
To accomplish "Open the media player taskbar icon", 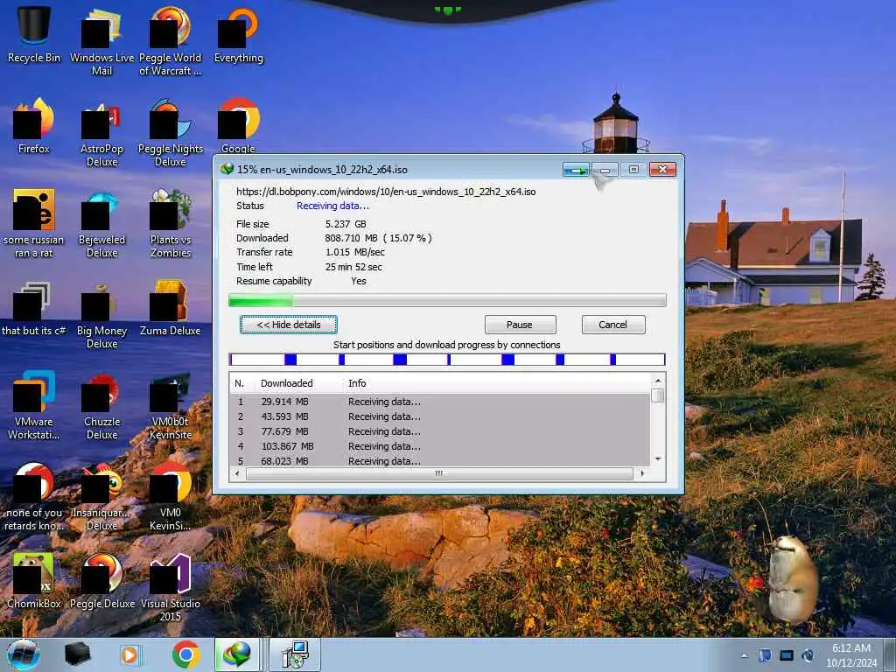I will [x=130, y=654].
